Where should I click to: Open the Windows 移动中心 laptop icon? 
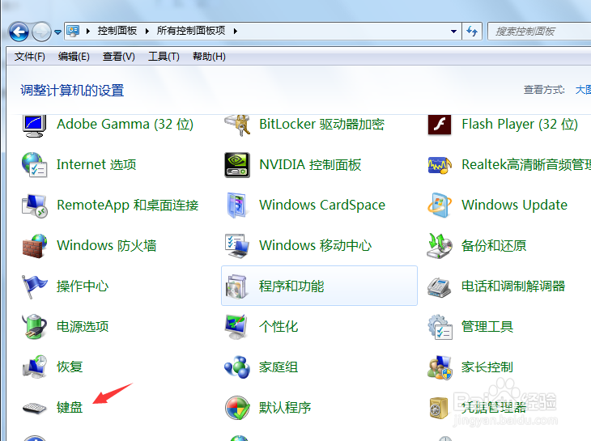(237, 245)
